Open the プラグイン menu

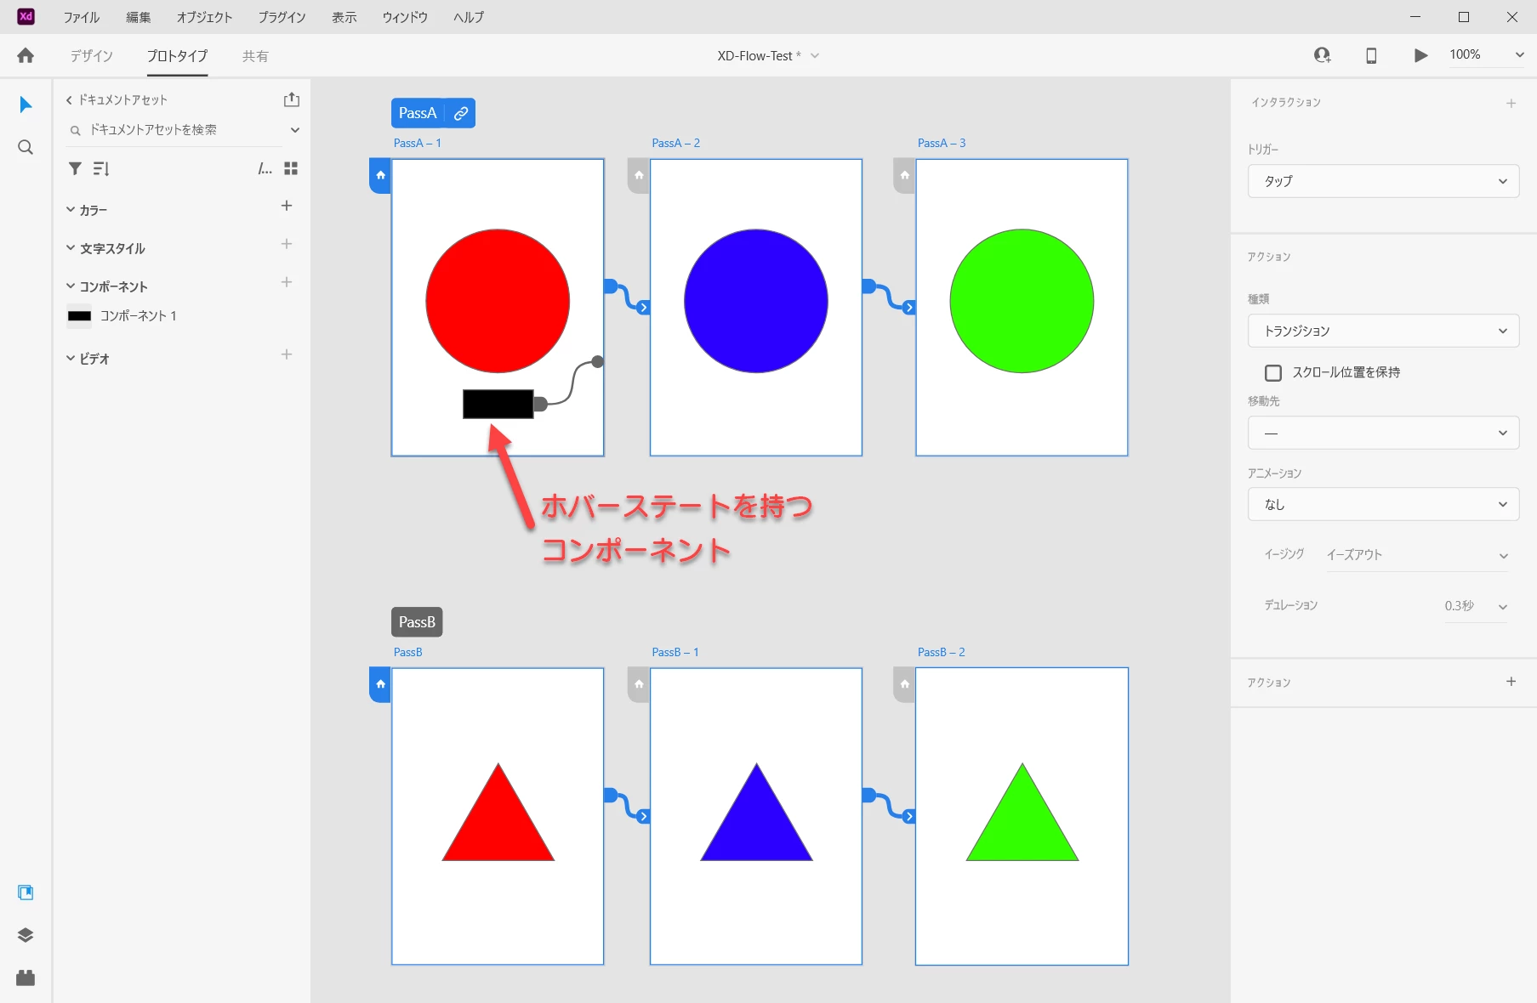(282, 17)
